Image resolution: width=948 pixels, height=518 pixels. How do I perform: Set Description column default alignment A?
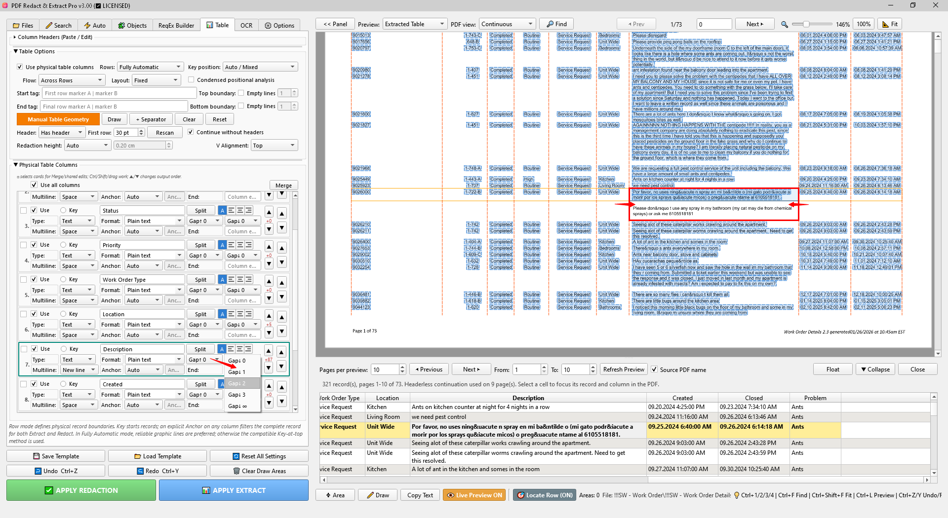pyautogui.click(x=222, y=349)
